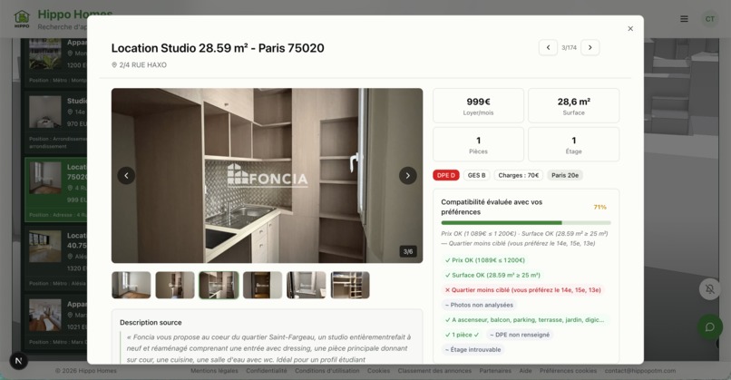Select the fourth photo thumbnail
The image size is (731, 380).
tap(262, 285)
